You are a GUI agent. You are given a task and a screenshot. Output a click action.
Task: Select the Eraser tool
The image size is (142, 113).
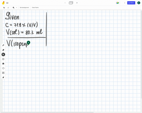tap(3, 50)
